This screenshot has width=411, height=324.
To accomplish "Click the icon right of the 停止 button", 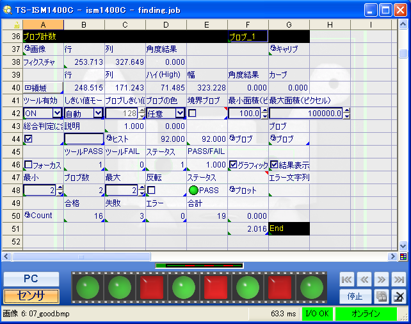I will tap(380, 296).
